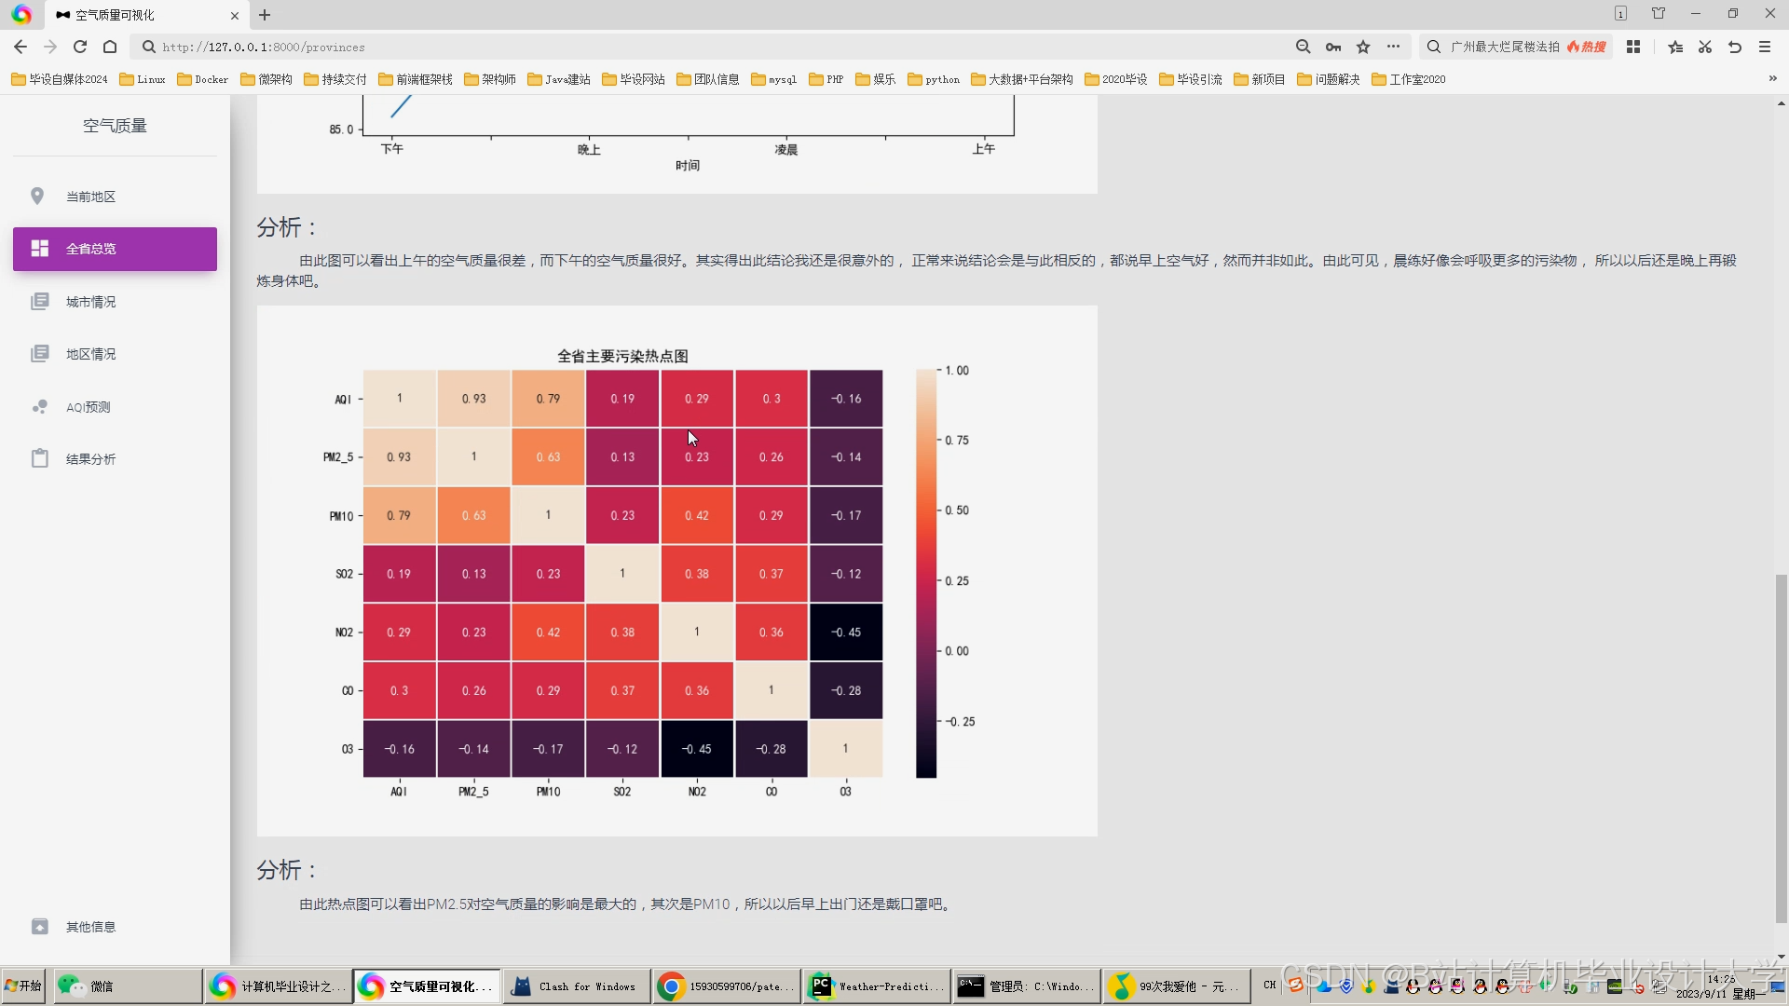This screenshot has height=1006, width=1789.
Task: Go to the browser home page icon
Action: click(110, 47)
